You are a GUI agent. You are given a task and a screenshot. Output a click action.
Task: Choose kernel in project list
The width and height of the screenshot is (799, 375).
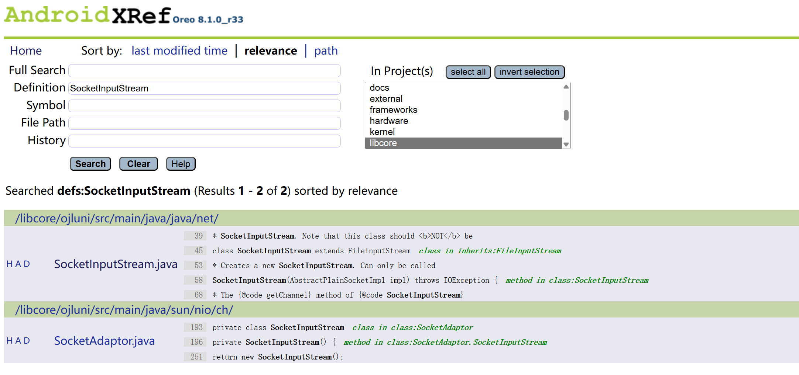[382, 132]
